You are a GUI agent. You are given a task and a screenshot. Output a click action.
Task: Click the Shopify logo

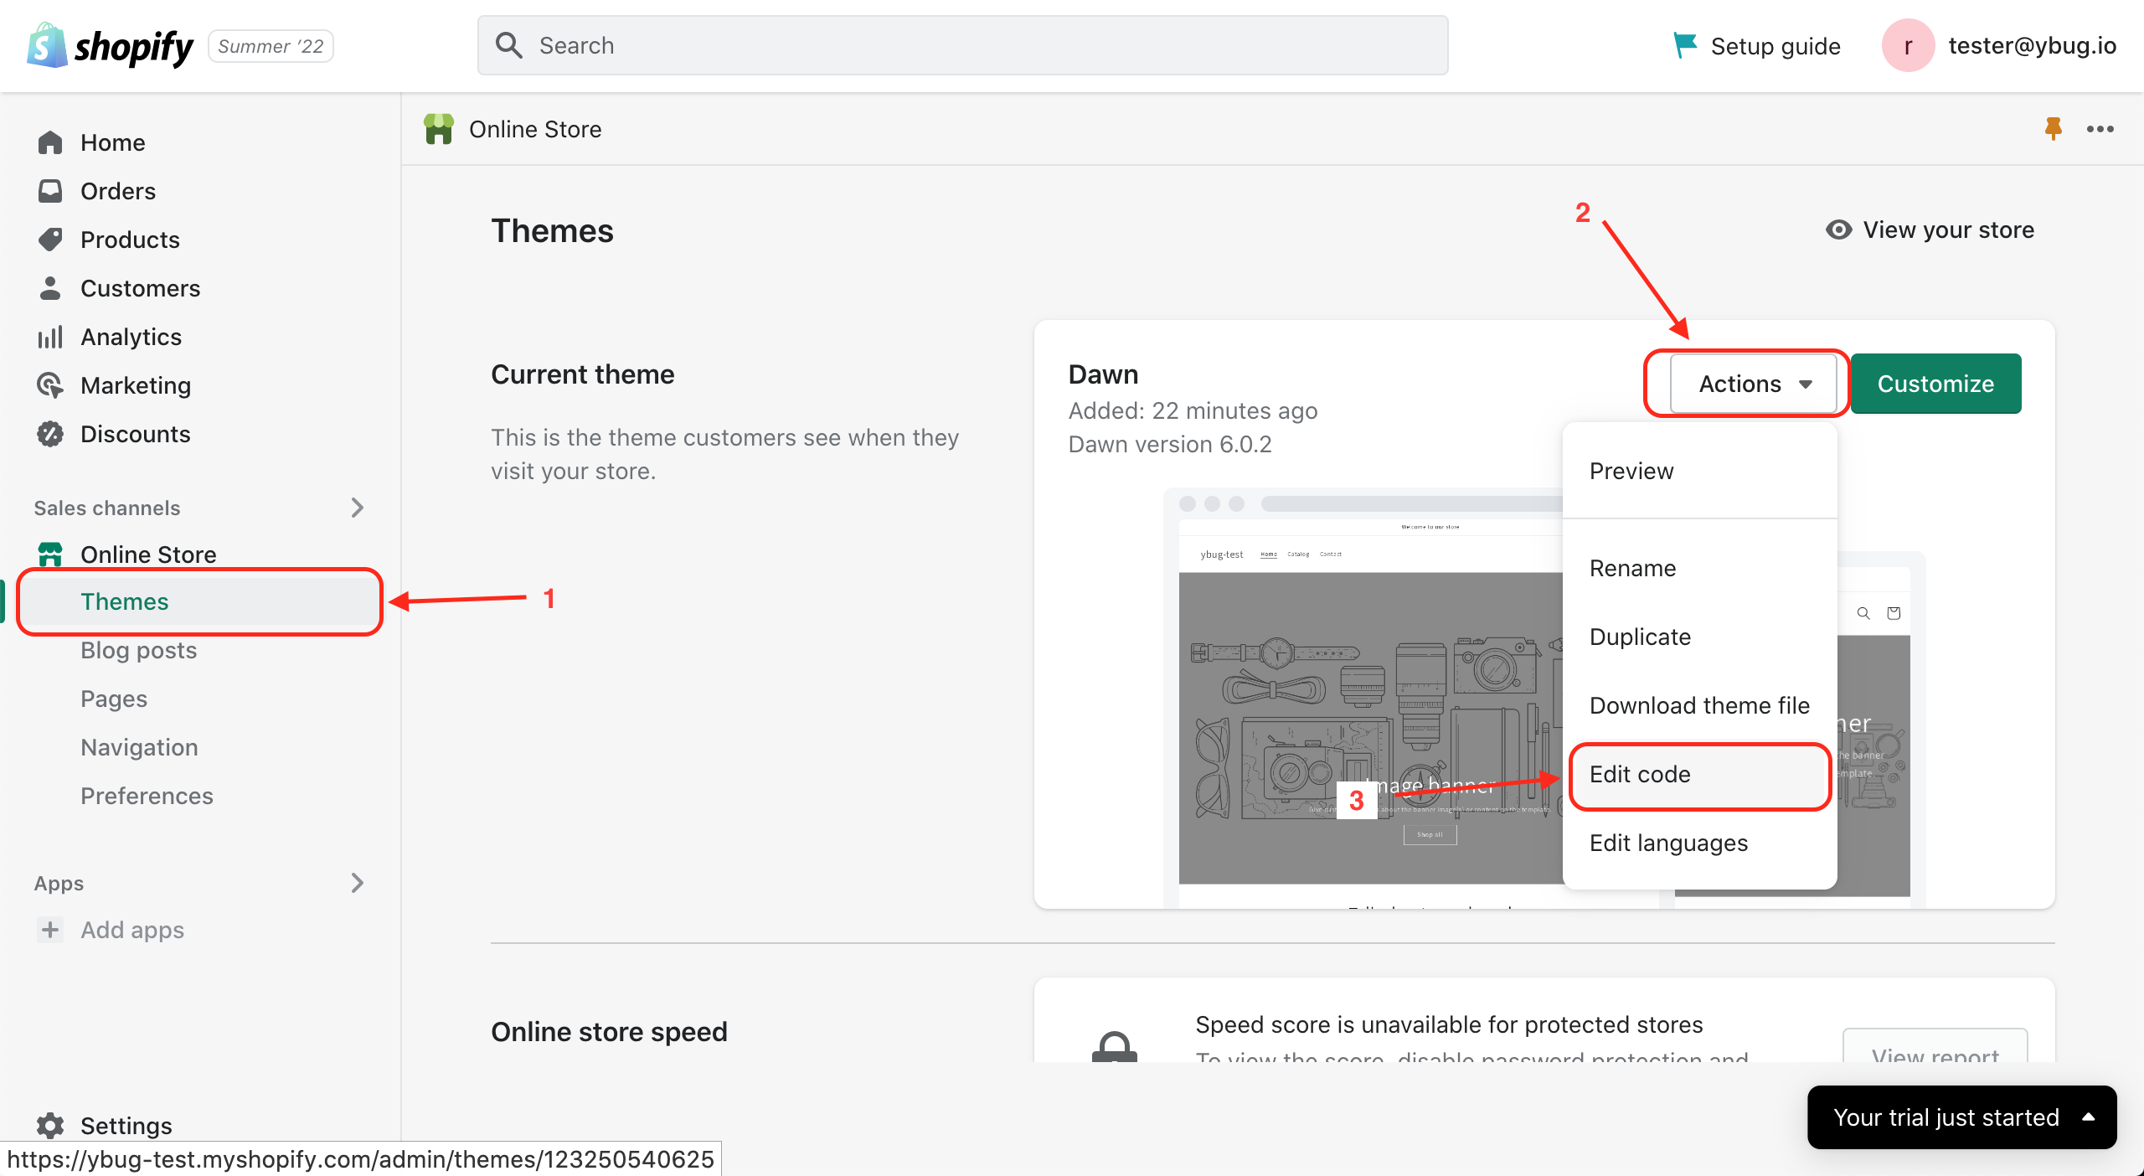click(x=110, y=46)
